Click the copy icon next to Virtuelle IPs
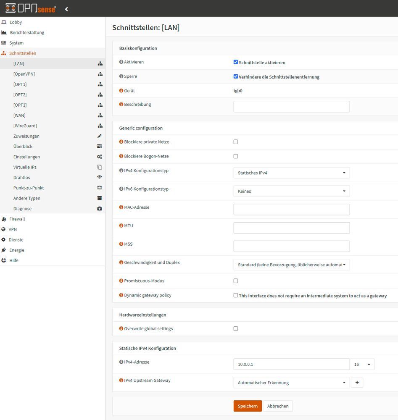 pyautogui.click(x=100, y=167)
